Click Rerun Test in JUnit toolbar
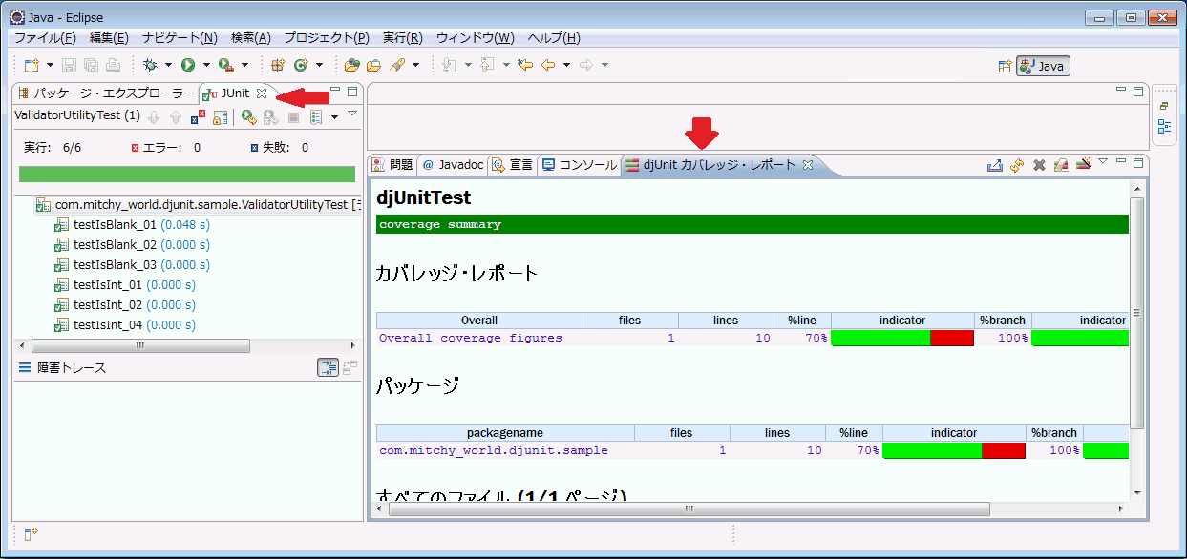 [x=248, y=116]
